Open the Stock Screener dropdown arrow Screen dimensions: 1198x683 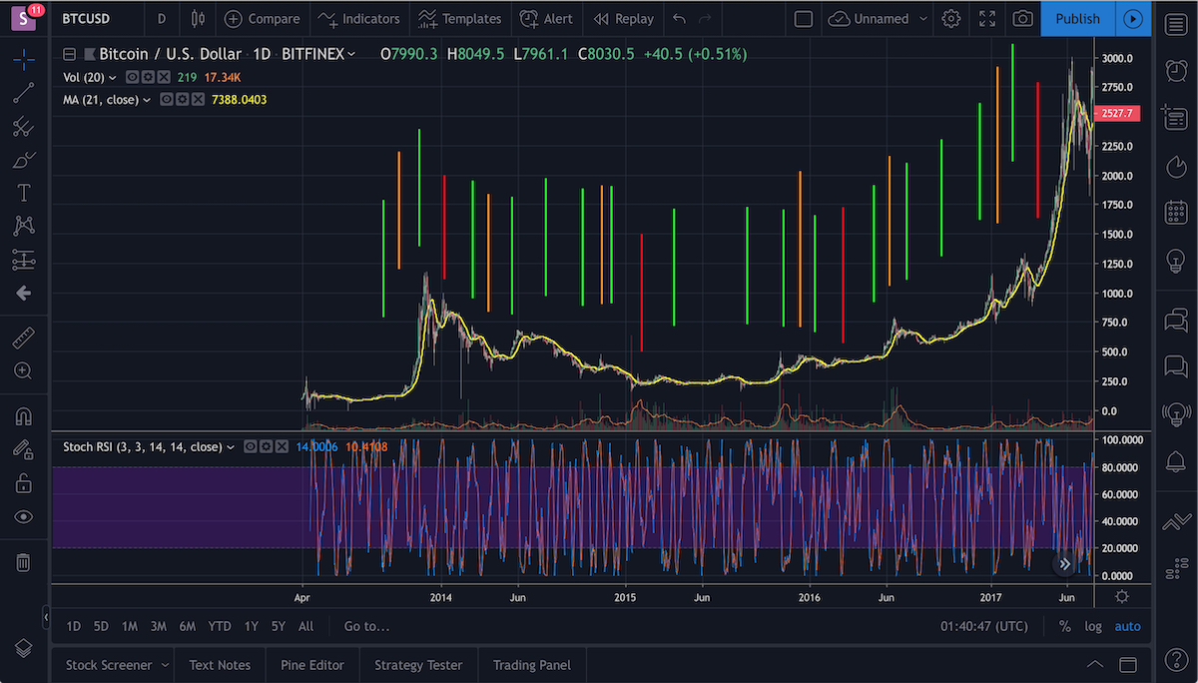click(164, 665)
